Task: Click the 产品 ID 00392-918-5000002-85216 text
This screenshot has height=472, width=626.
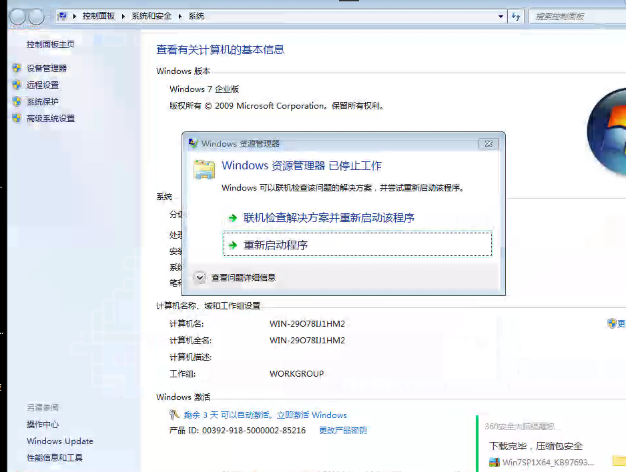Action: [238, 431]
